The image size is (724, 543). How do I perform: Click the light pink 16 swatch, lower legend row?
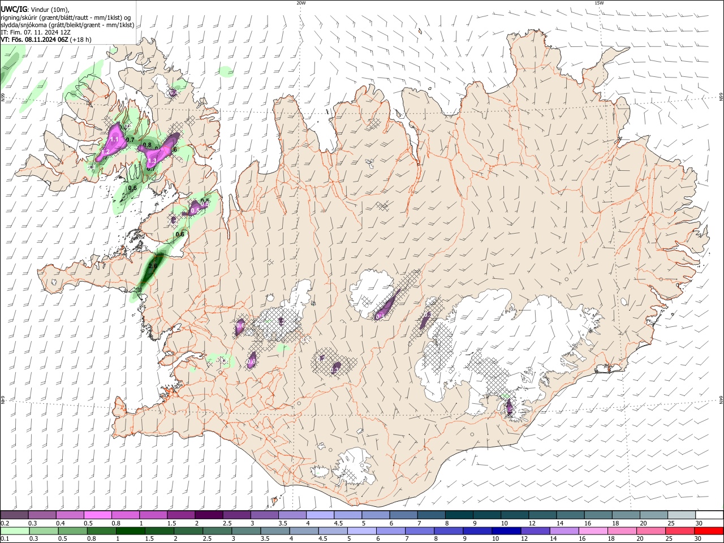(x=593, y=531)
